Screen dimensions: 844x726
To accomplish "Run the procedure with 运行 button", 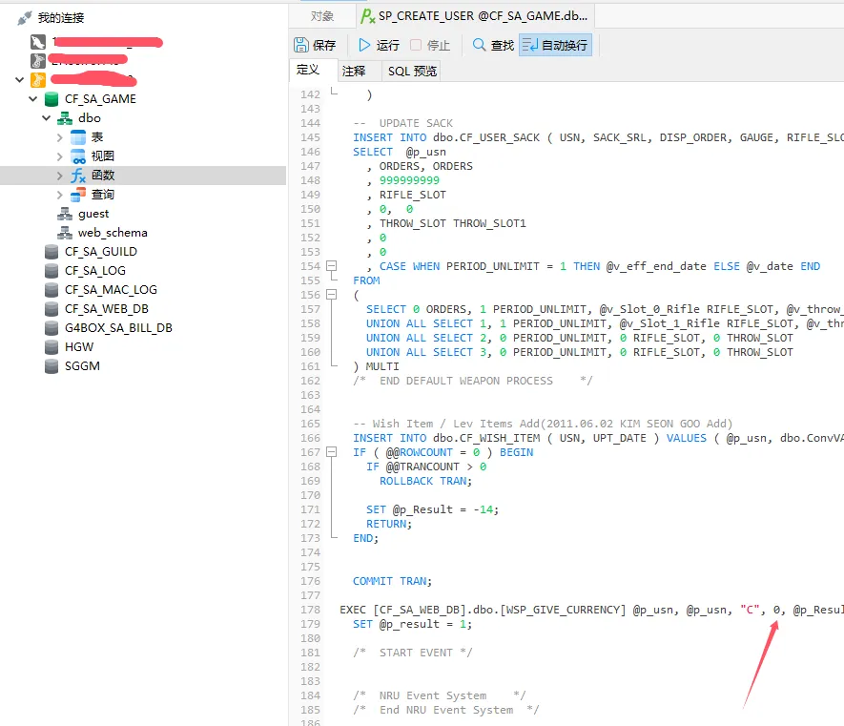I will (x=379, y=45).
